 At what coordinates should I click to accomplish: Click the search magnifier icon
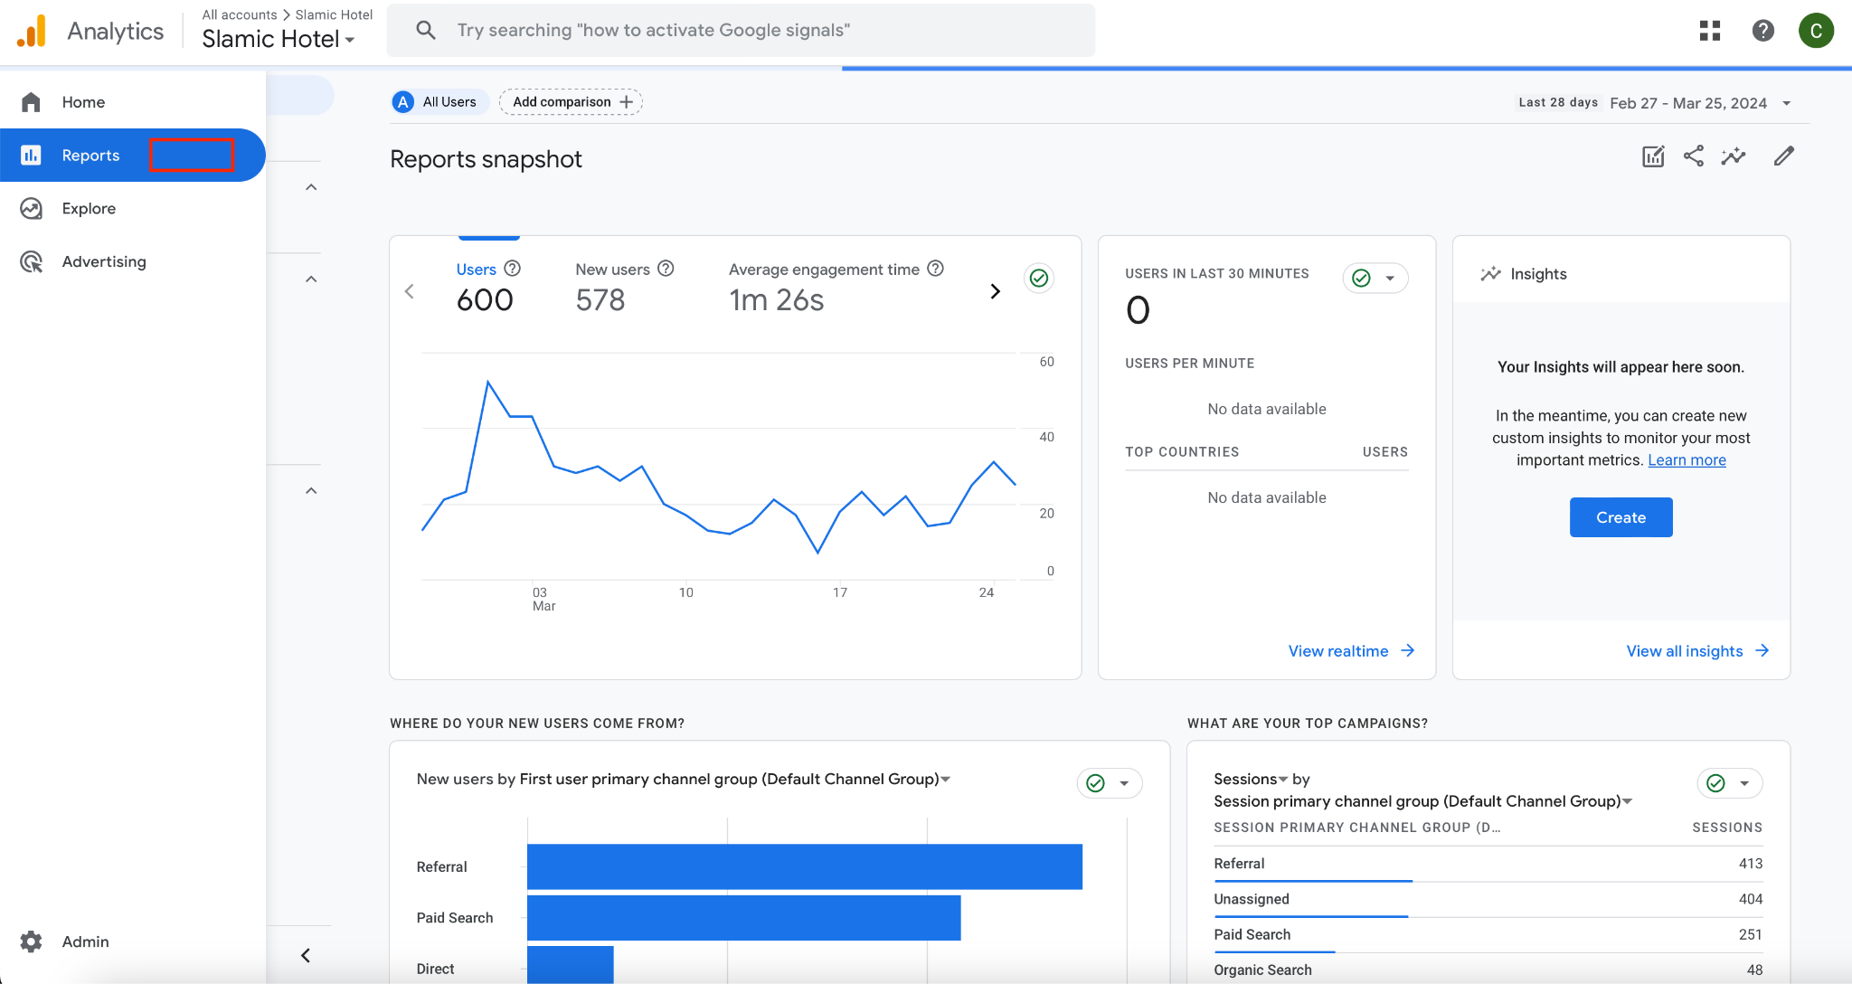[x=426, y=30]
